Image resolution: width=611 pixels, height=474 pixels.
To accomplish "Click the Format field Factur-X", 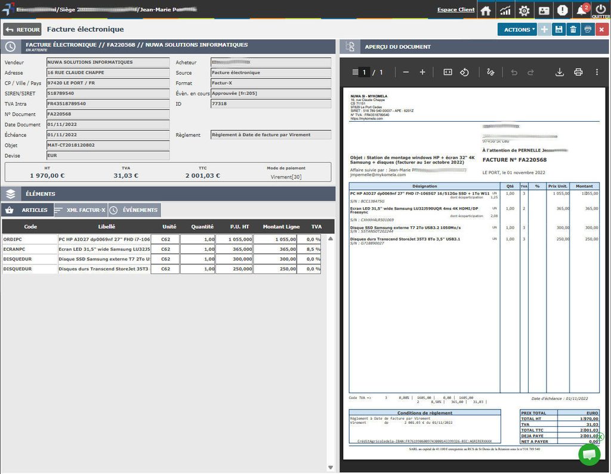I will [x=271, y=83].
